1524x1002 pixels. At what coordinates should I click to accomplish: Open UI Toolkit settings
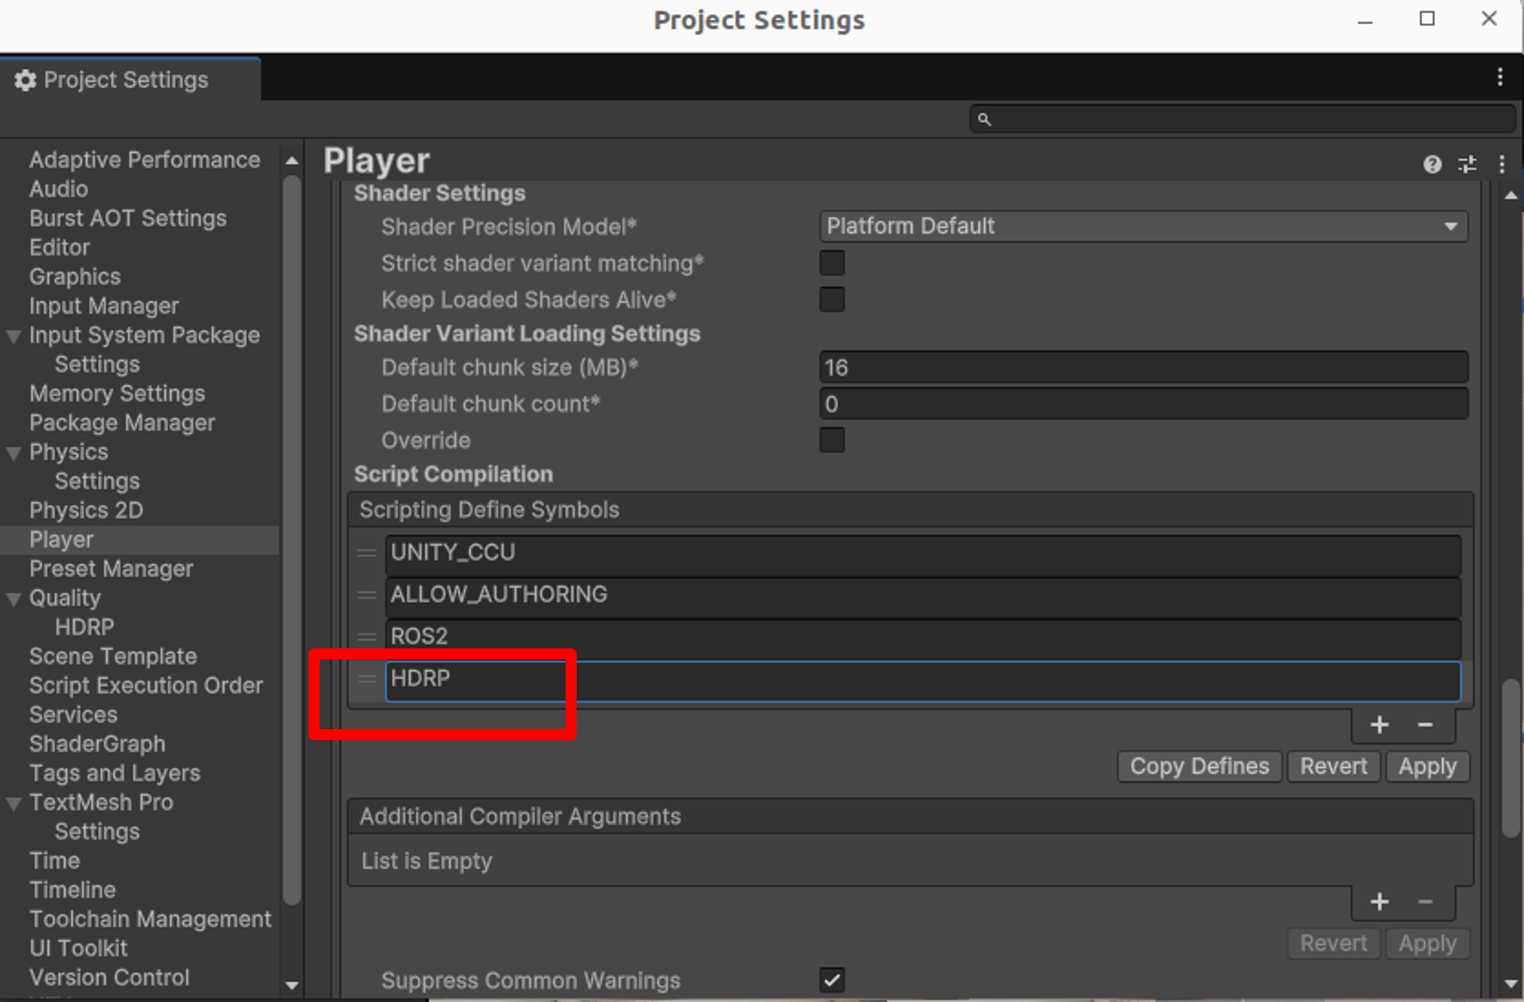(x=79, y=948)
